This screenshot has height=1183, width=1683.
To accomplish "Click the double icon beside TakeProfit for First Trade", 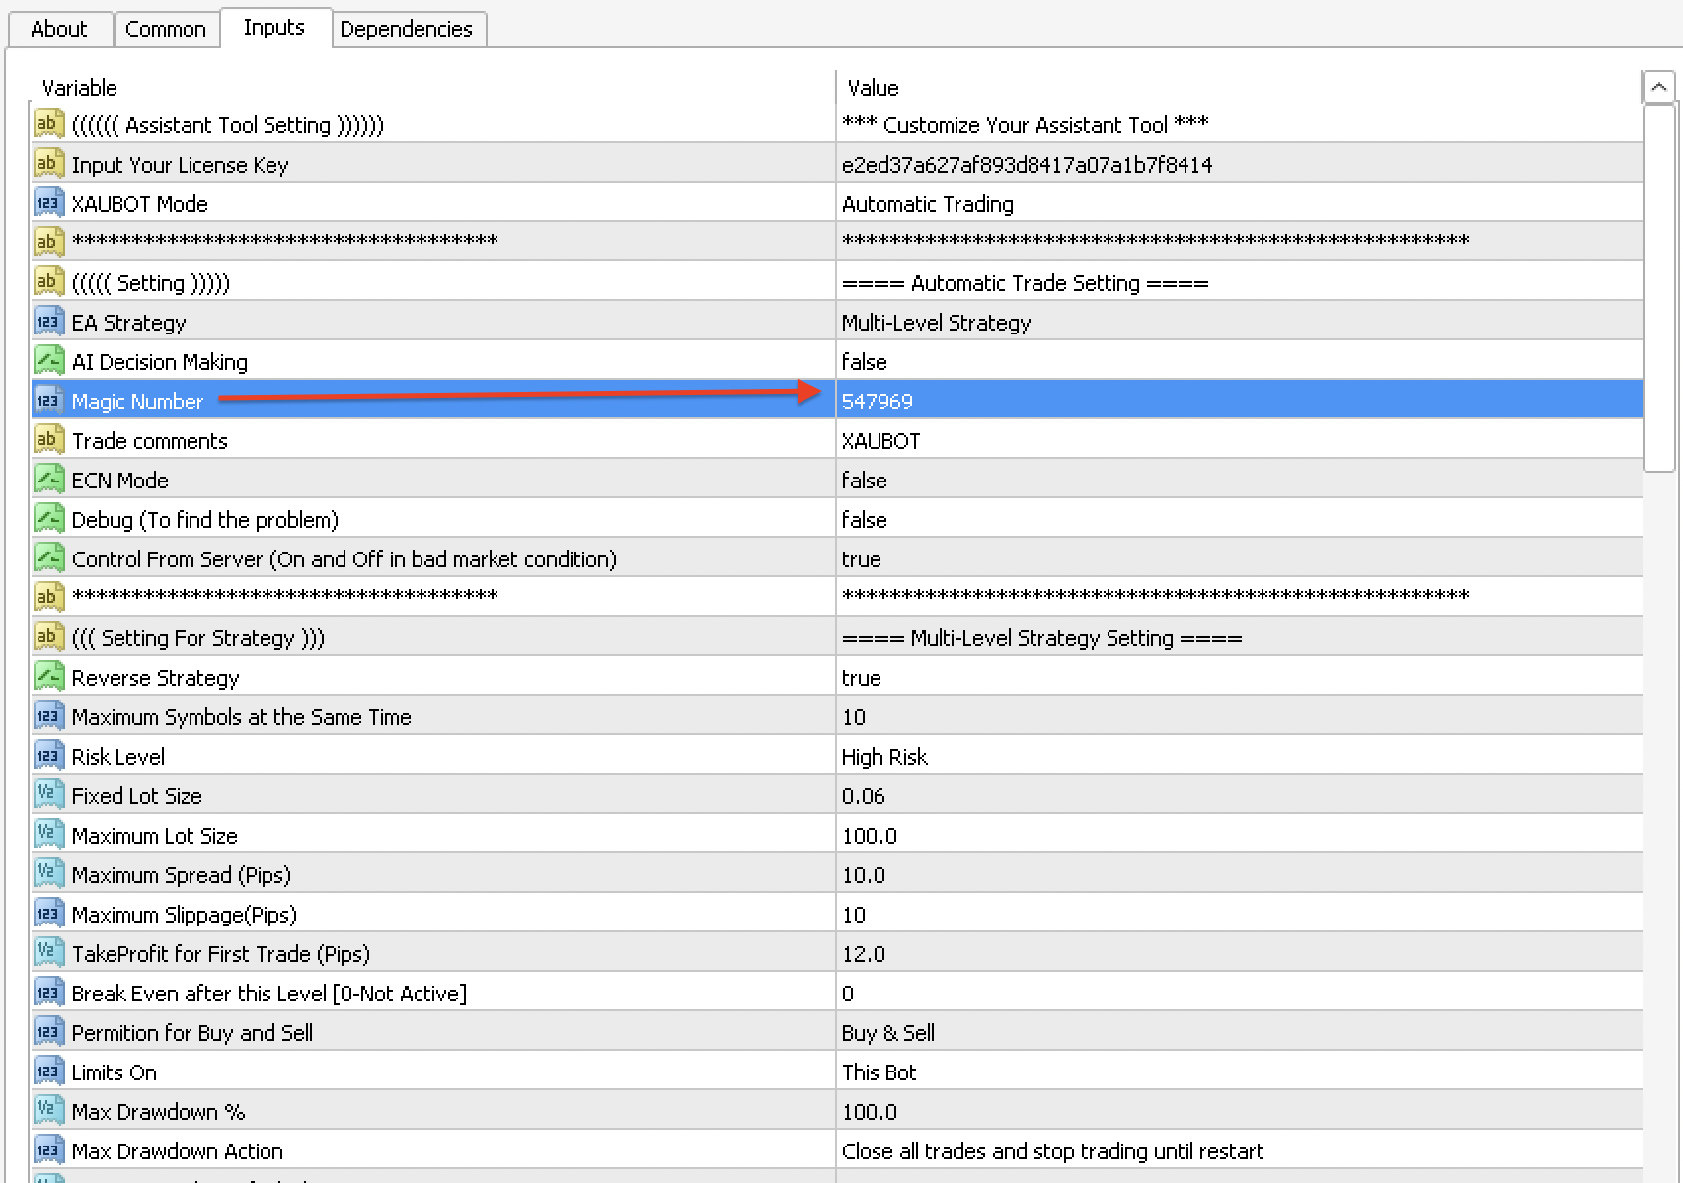I will pos(48,953).
